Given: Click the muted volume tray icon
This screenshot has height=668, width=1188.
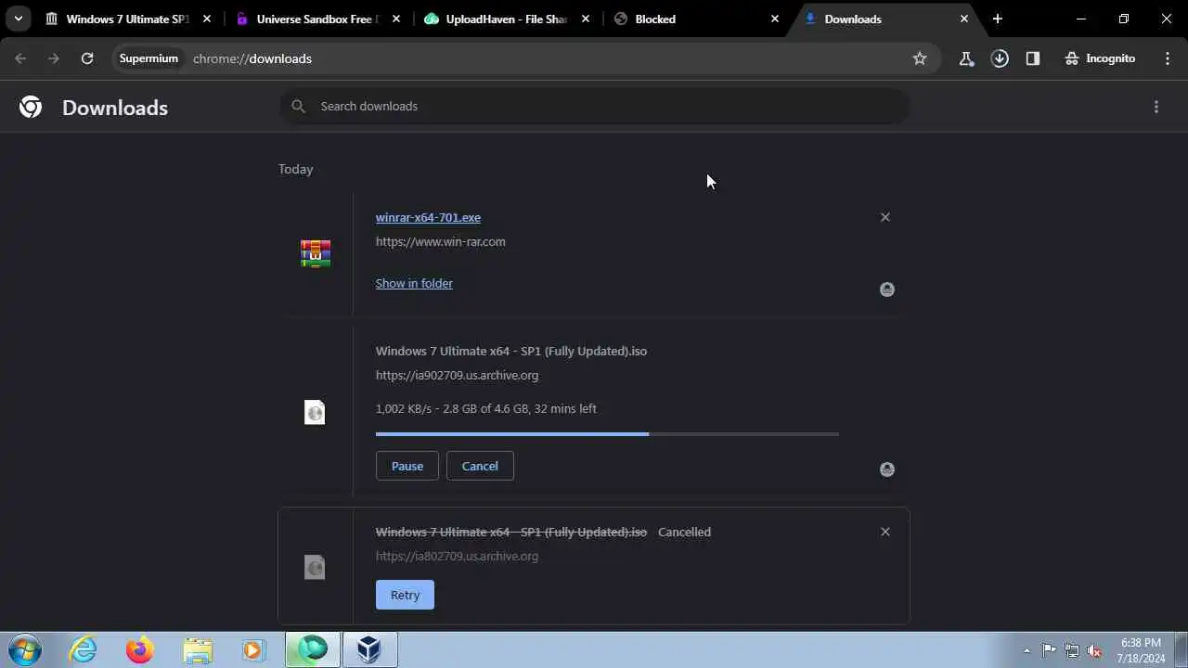Looking at the screenshot, I should [1095, 650].
